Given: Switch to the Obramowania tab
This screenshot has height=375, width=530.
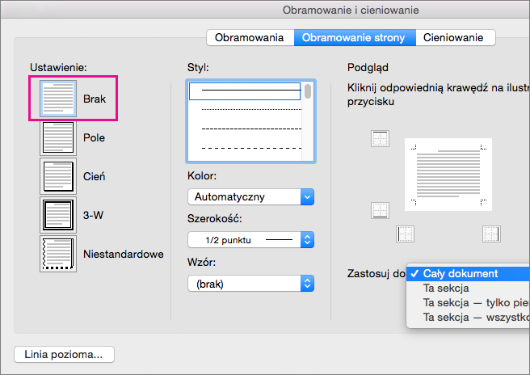Looking at the screenshot, I should tap(250, 37).
